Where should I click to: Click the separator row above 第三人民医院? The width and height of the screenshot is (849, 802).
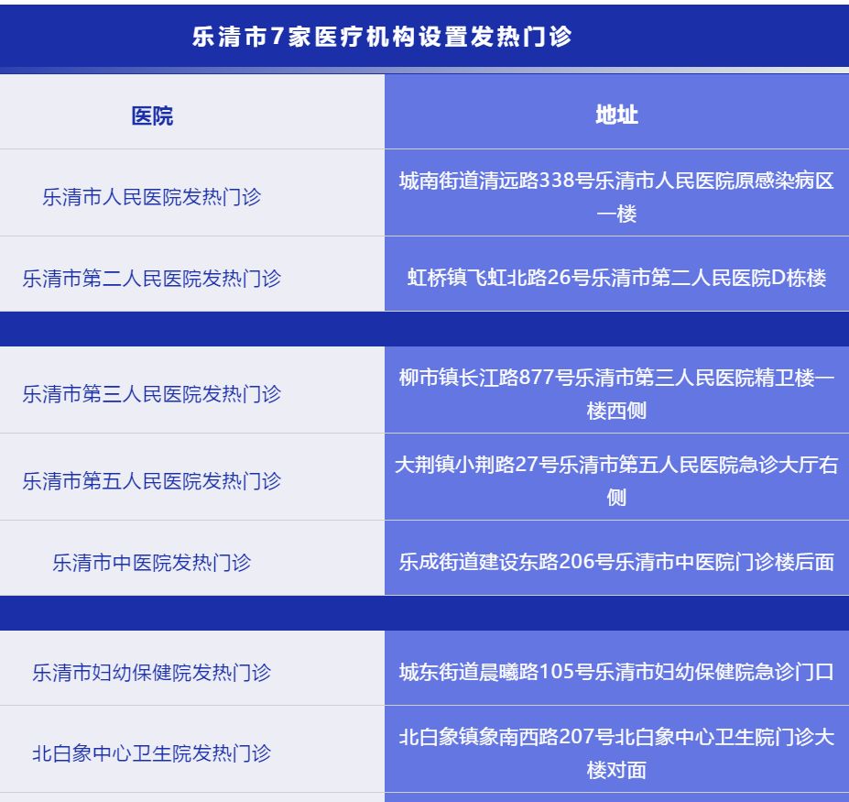click(x=424, y=328)
